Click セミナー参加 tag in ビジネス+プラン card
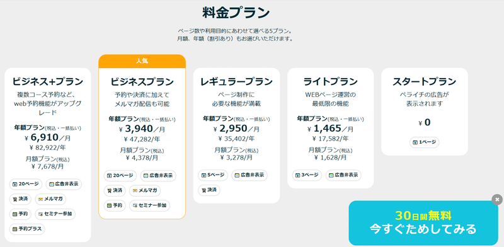The height and width of the screenshot is (247, 504). point(55,214)
